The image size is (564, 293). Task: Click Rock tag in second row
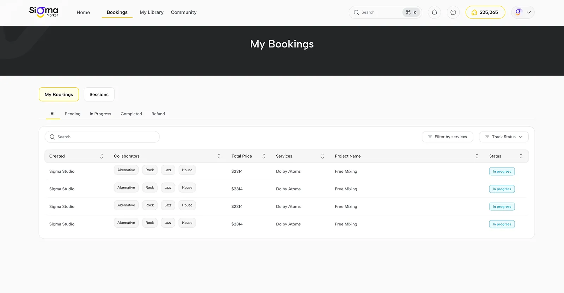click(x=150, y=187)
